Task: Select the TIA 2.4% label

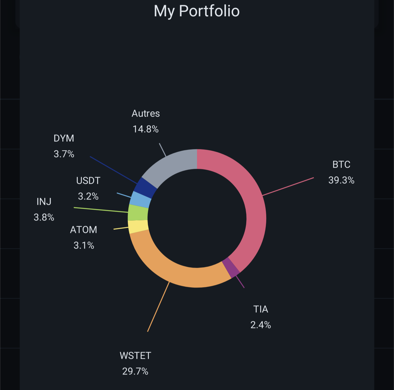Action: coord(260,317)
